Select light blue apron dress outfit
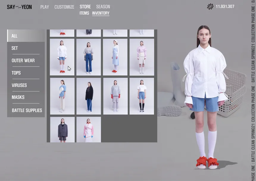256x181 pixels. [x=115, y=57]
